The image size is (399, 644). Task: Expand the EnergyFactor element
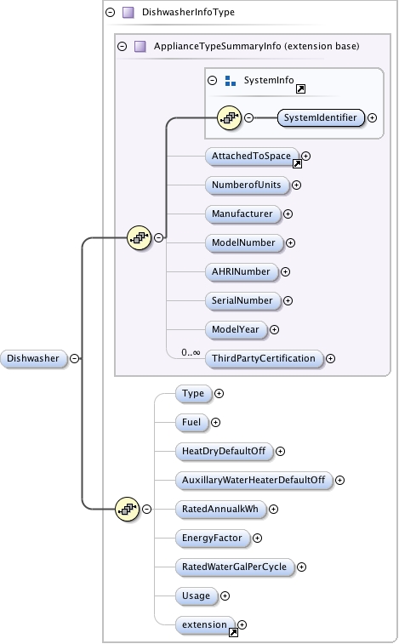[257, 538]
